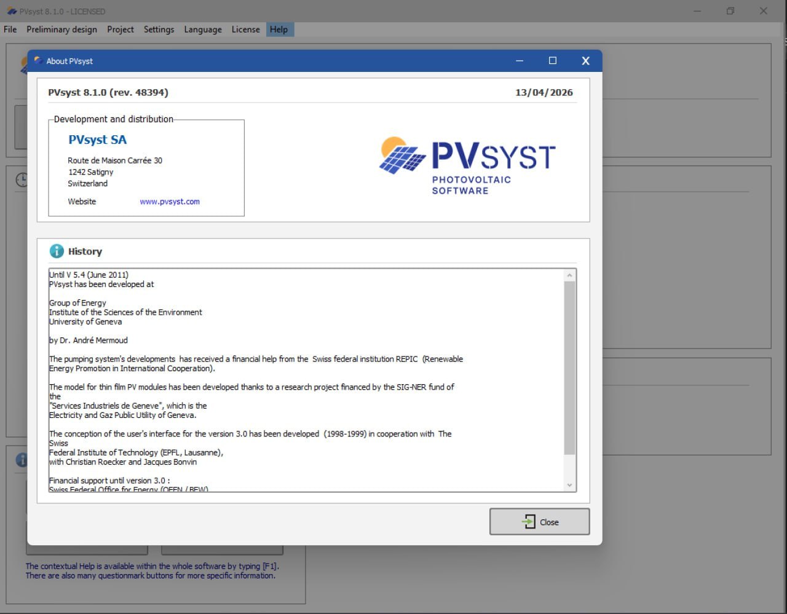Click the '1242 Satigny' text
The image size is (787, 614).
click(91, 172)
